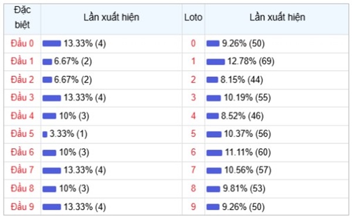Select Loto number 4

pos(193,116)
